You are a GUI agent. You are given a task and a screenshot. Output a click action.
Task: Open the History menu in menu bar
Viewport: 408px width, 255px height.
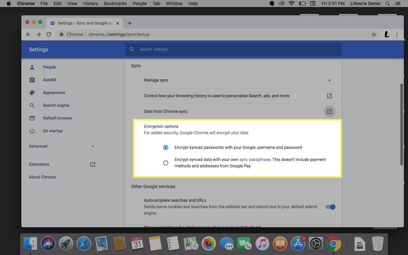[91, 4]
